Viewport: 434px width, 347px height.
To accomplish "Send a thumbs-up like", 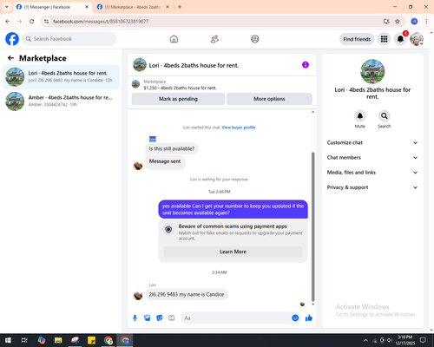I will tap(309, 318).
